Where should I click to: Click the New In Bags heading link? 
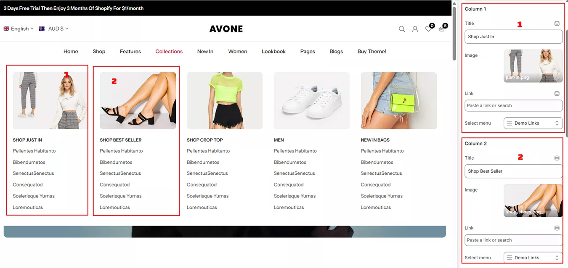[375, 140]
